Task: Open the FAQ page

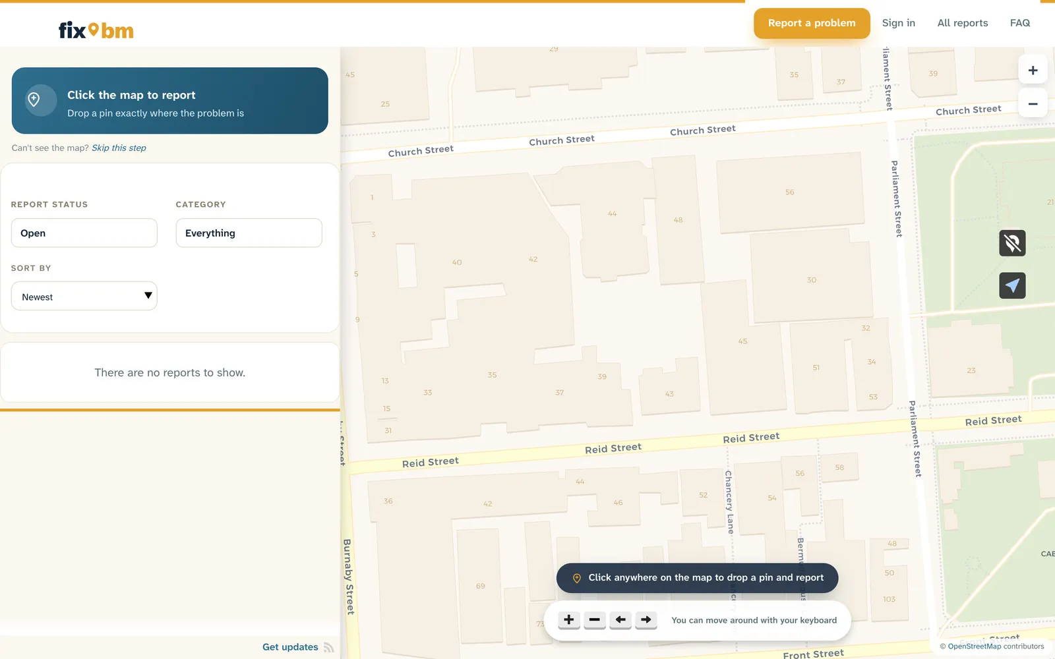Action: 1020,23
